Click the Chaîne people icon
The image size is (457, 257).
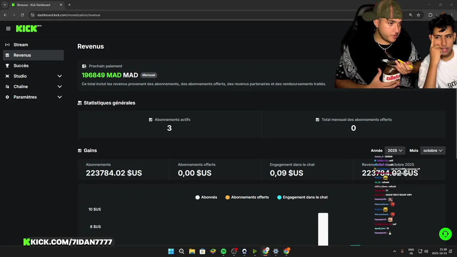tap(7, 86)
